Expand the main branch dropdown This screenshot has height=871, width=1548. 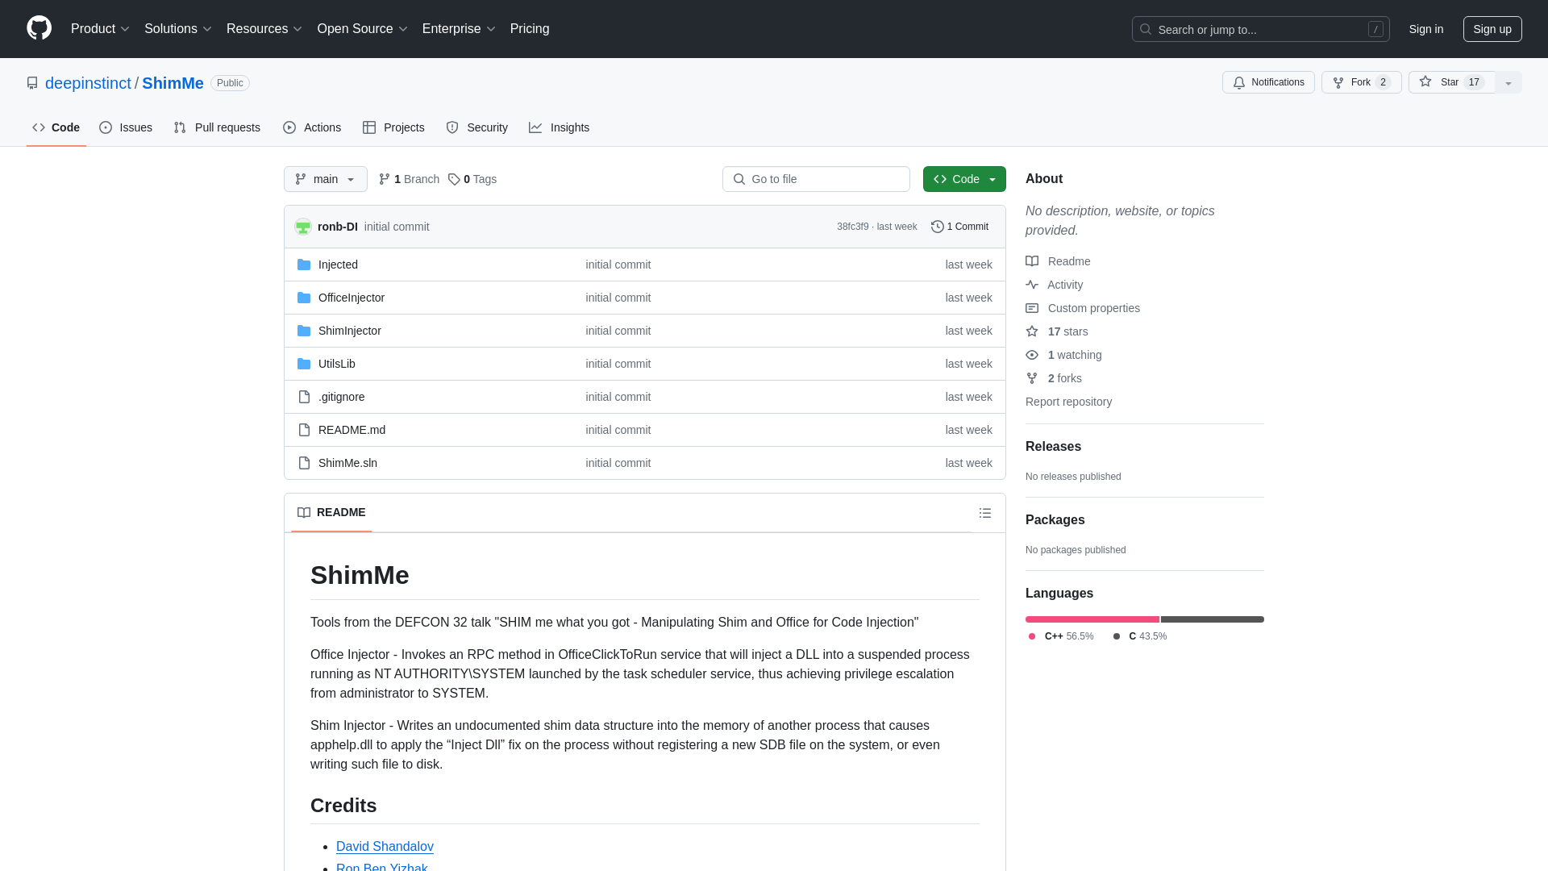(326, 179)
